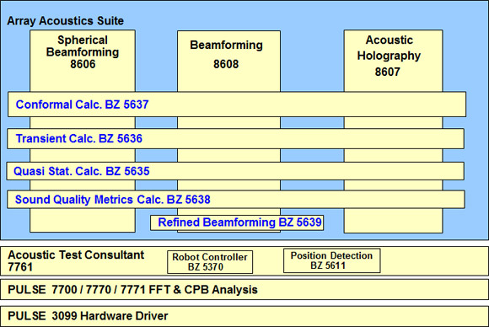Screen dimensions: 489x327
Task: Click Sound Quality Metrics Calc. BZ 5638
Action: [x=113, y=200]
